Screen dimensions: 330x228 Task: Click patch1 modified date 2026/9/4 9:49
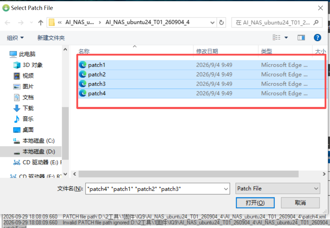click(214, 65)
